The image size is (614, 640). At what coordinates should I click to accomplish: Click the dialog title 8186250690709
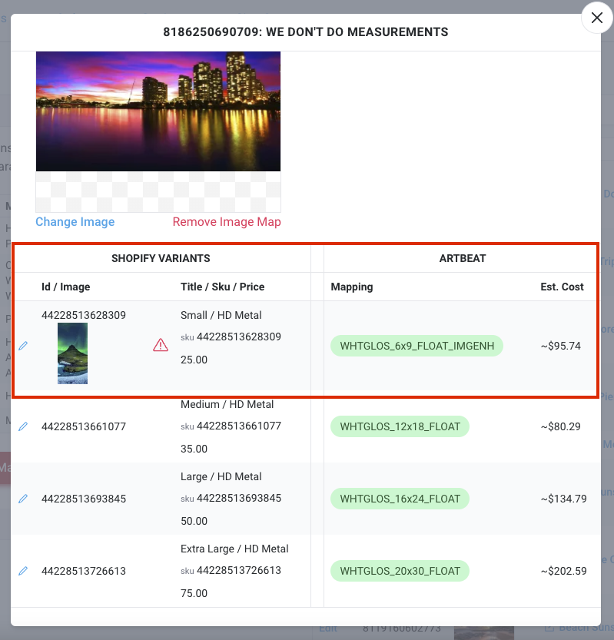(306, 32)
